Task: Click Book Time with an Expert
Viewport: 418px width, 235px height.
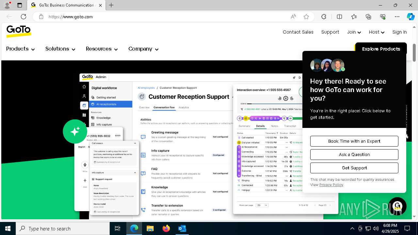Action: [354, 141]
